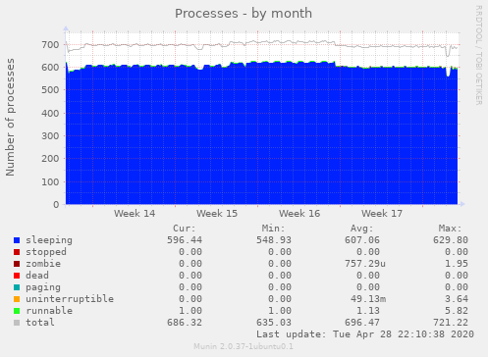
Task: Click the 'Week 16' axis label
Action: point(299,214)
